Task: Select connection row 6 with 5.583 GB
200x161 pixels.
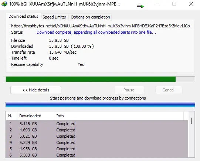Action: click(x=97, y=155)
